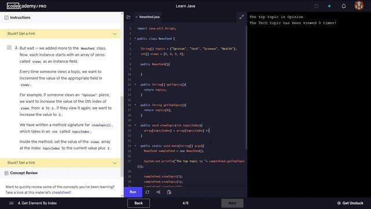The width and height of the screenshot is (371, 209).
Task: Click the 'import java.util.Arrays;' line
Action: point(157,28)
